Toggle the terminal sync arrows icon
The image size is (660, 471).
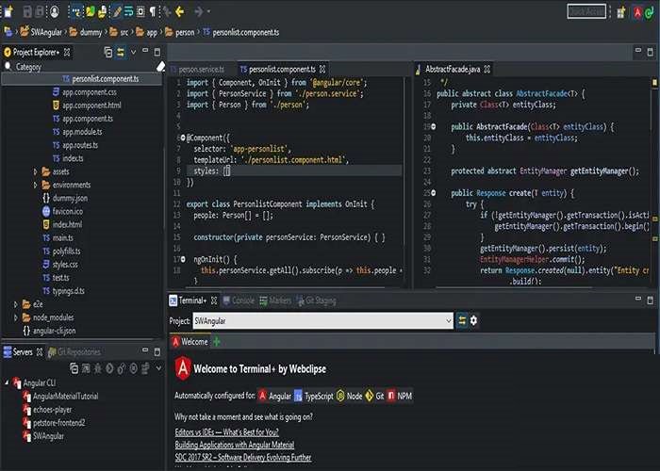tap(462, 321)
